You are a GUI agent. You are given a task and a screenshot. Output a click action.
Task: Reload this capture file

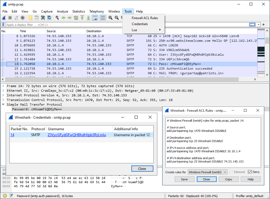[49, 18]
